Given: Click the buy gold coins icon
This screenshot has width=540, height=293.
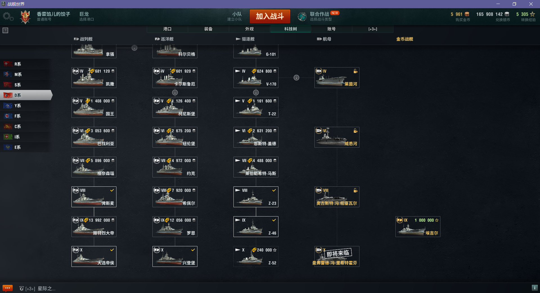Looking at the screenshot, I should click(x=467, y=14).
